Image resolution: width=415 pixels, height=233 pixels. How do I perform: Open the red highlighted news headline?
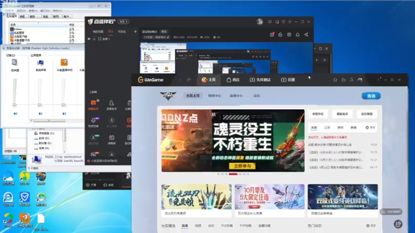click(x=327, y=137)
